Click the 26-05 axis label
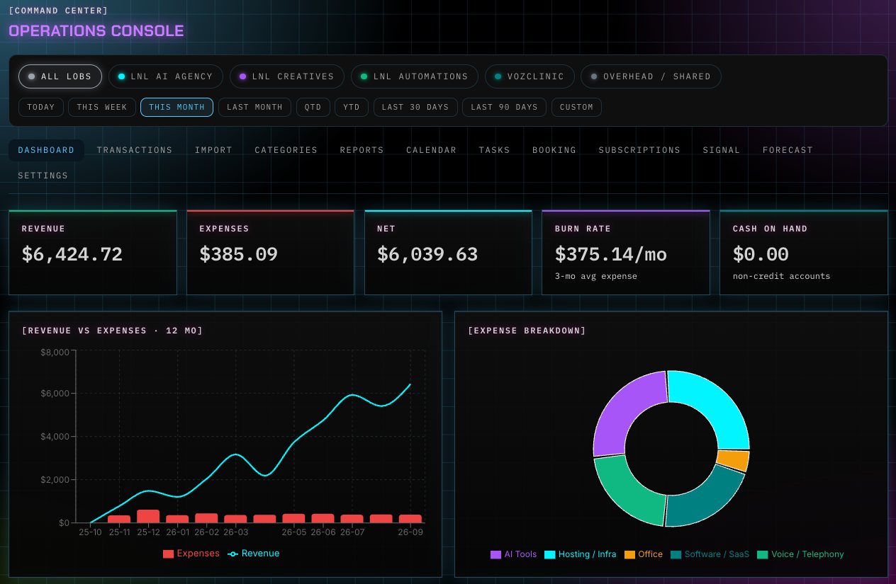Viewport: 896px width, 584px height. (x=293, y=532)
